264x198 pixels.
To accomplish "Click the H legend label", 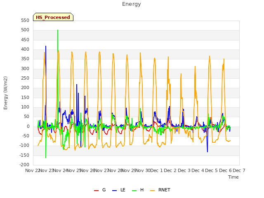I will click(142, 190).
